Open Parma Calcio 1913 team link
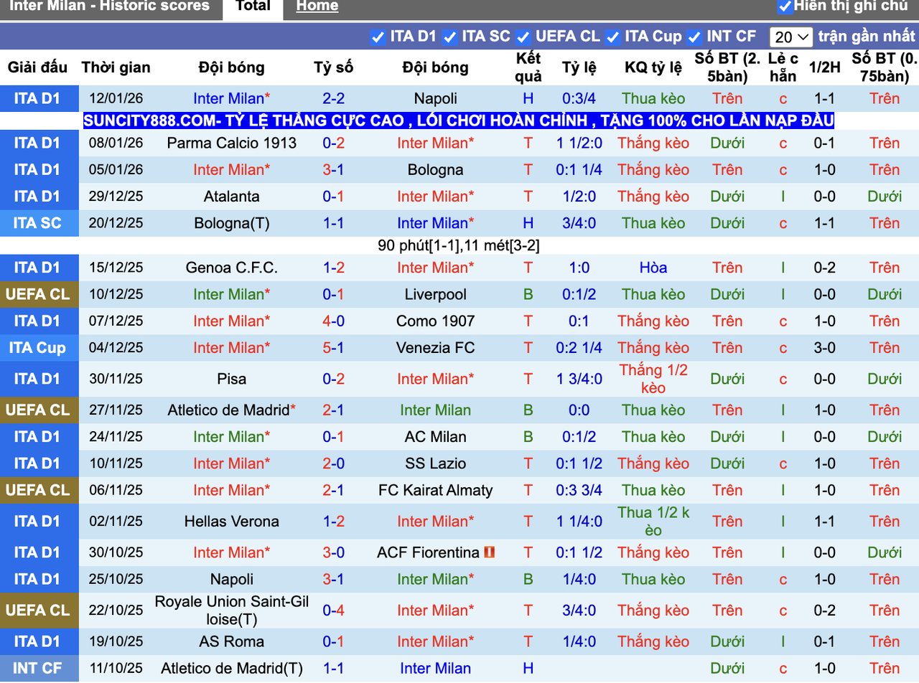This screenshot has height=683, width=919. (232, 143)
